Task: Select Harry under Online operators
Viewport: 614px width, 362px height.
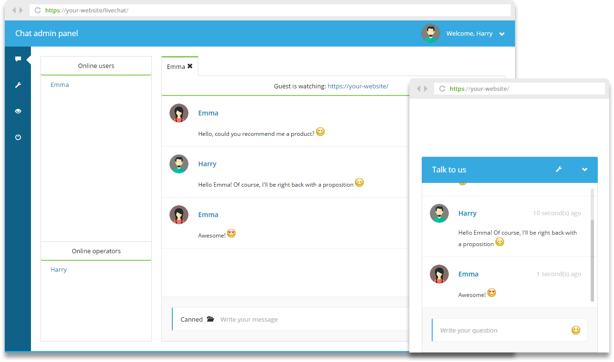Action: pyautogui.click(x=58, y=269)
